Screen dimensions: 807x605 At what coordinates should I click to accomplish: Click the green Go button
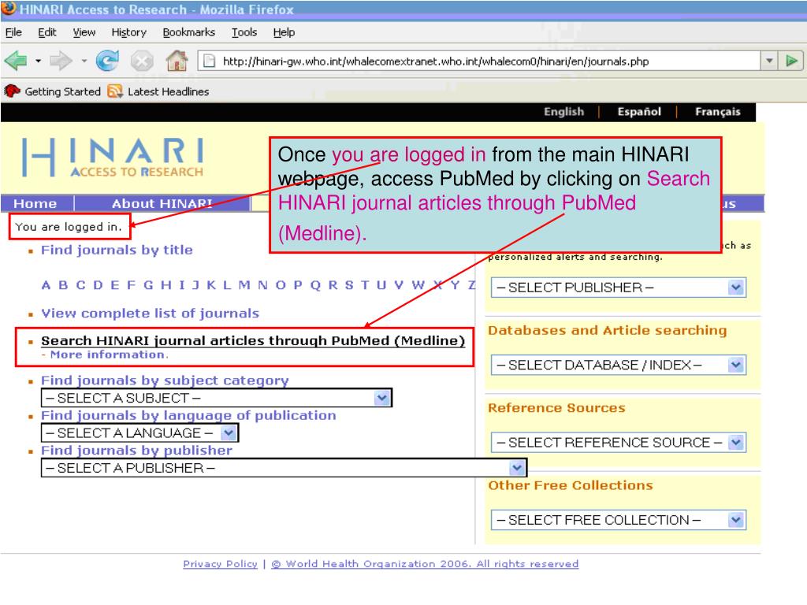pyautogui.click(x=791, y=61)
